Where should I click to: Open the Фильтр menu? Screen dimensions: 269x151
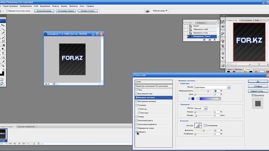click(x=55, y=6)
